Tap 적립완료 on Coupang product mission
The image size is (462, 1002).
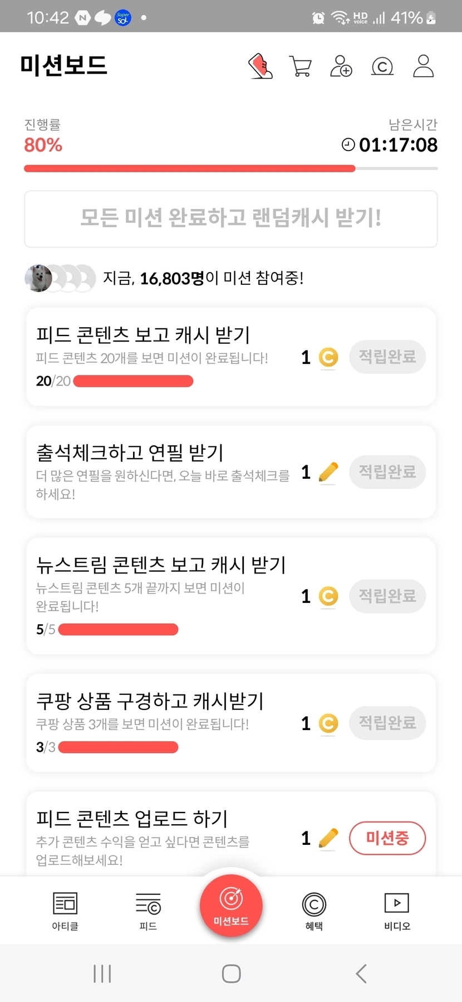(387, 723)
